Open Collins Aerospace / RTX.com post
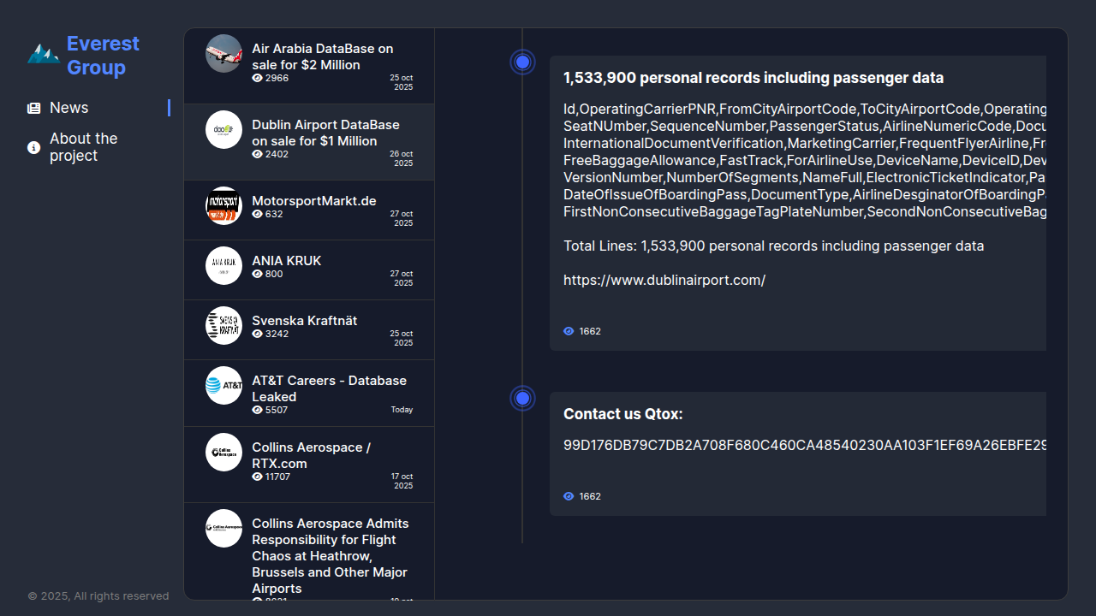 point(311,455)
